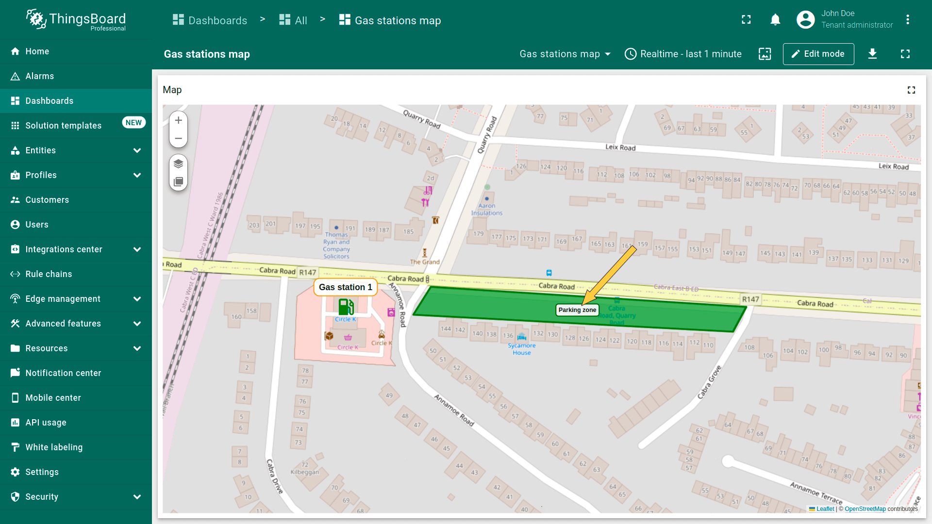Toggle fullscreen icon in top header
This screenshot has height=524, width=932.
[x=746, y=20]
